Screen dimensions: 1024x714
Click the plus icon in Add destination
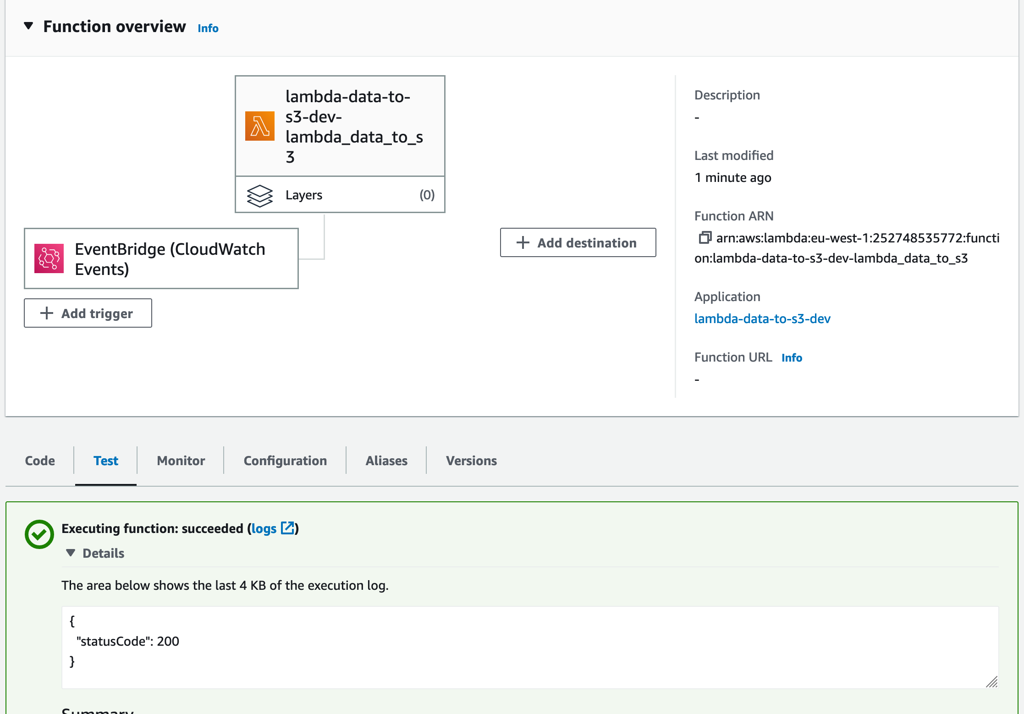[x=523, y=242]
